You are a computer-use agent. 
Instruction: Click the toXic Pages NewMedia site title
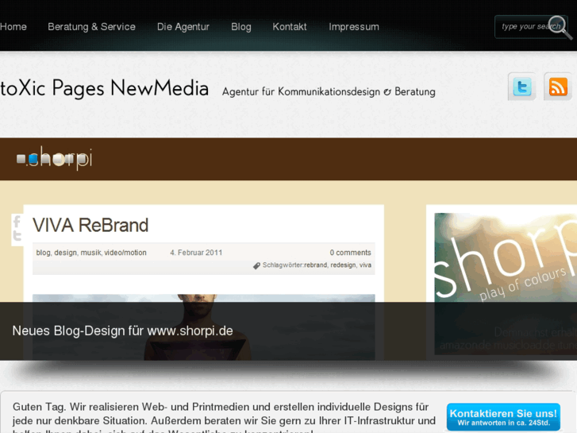[x=105, y=88]
